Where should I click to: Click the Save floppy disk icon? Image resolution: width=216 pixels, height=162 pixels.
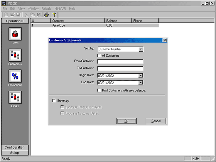(19, 15)
